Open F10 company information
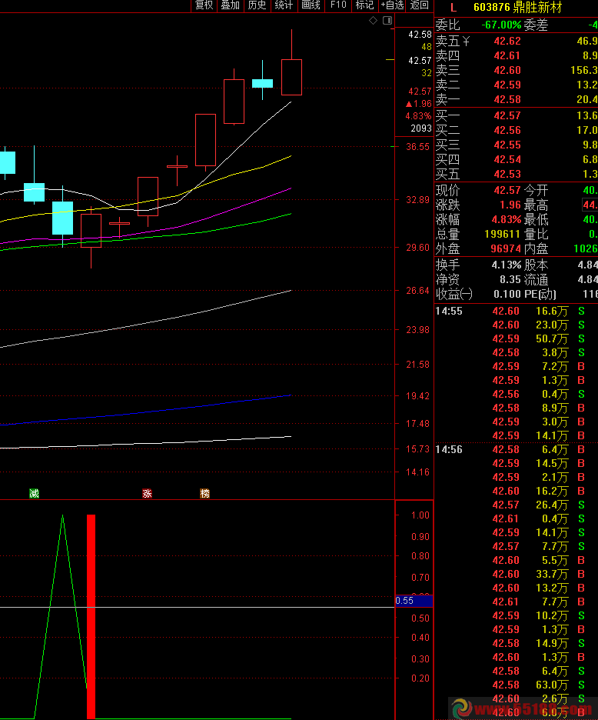Screen dimensions: 598x720 338,5
